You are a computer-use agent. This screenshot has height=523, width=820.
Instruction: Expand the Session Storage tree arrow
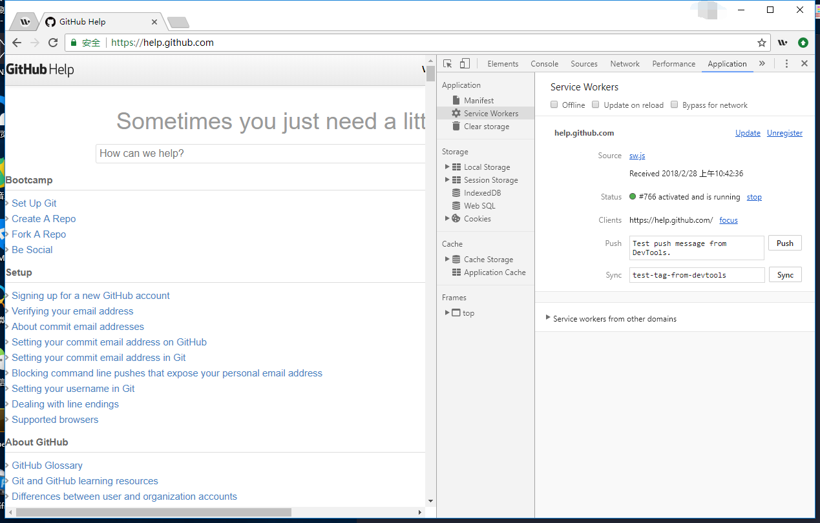(x=447, y=179)
